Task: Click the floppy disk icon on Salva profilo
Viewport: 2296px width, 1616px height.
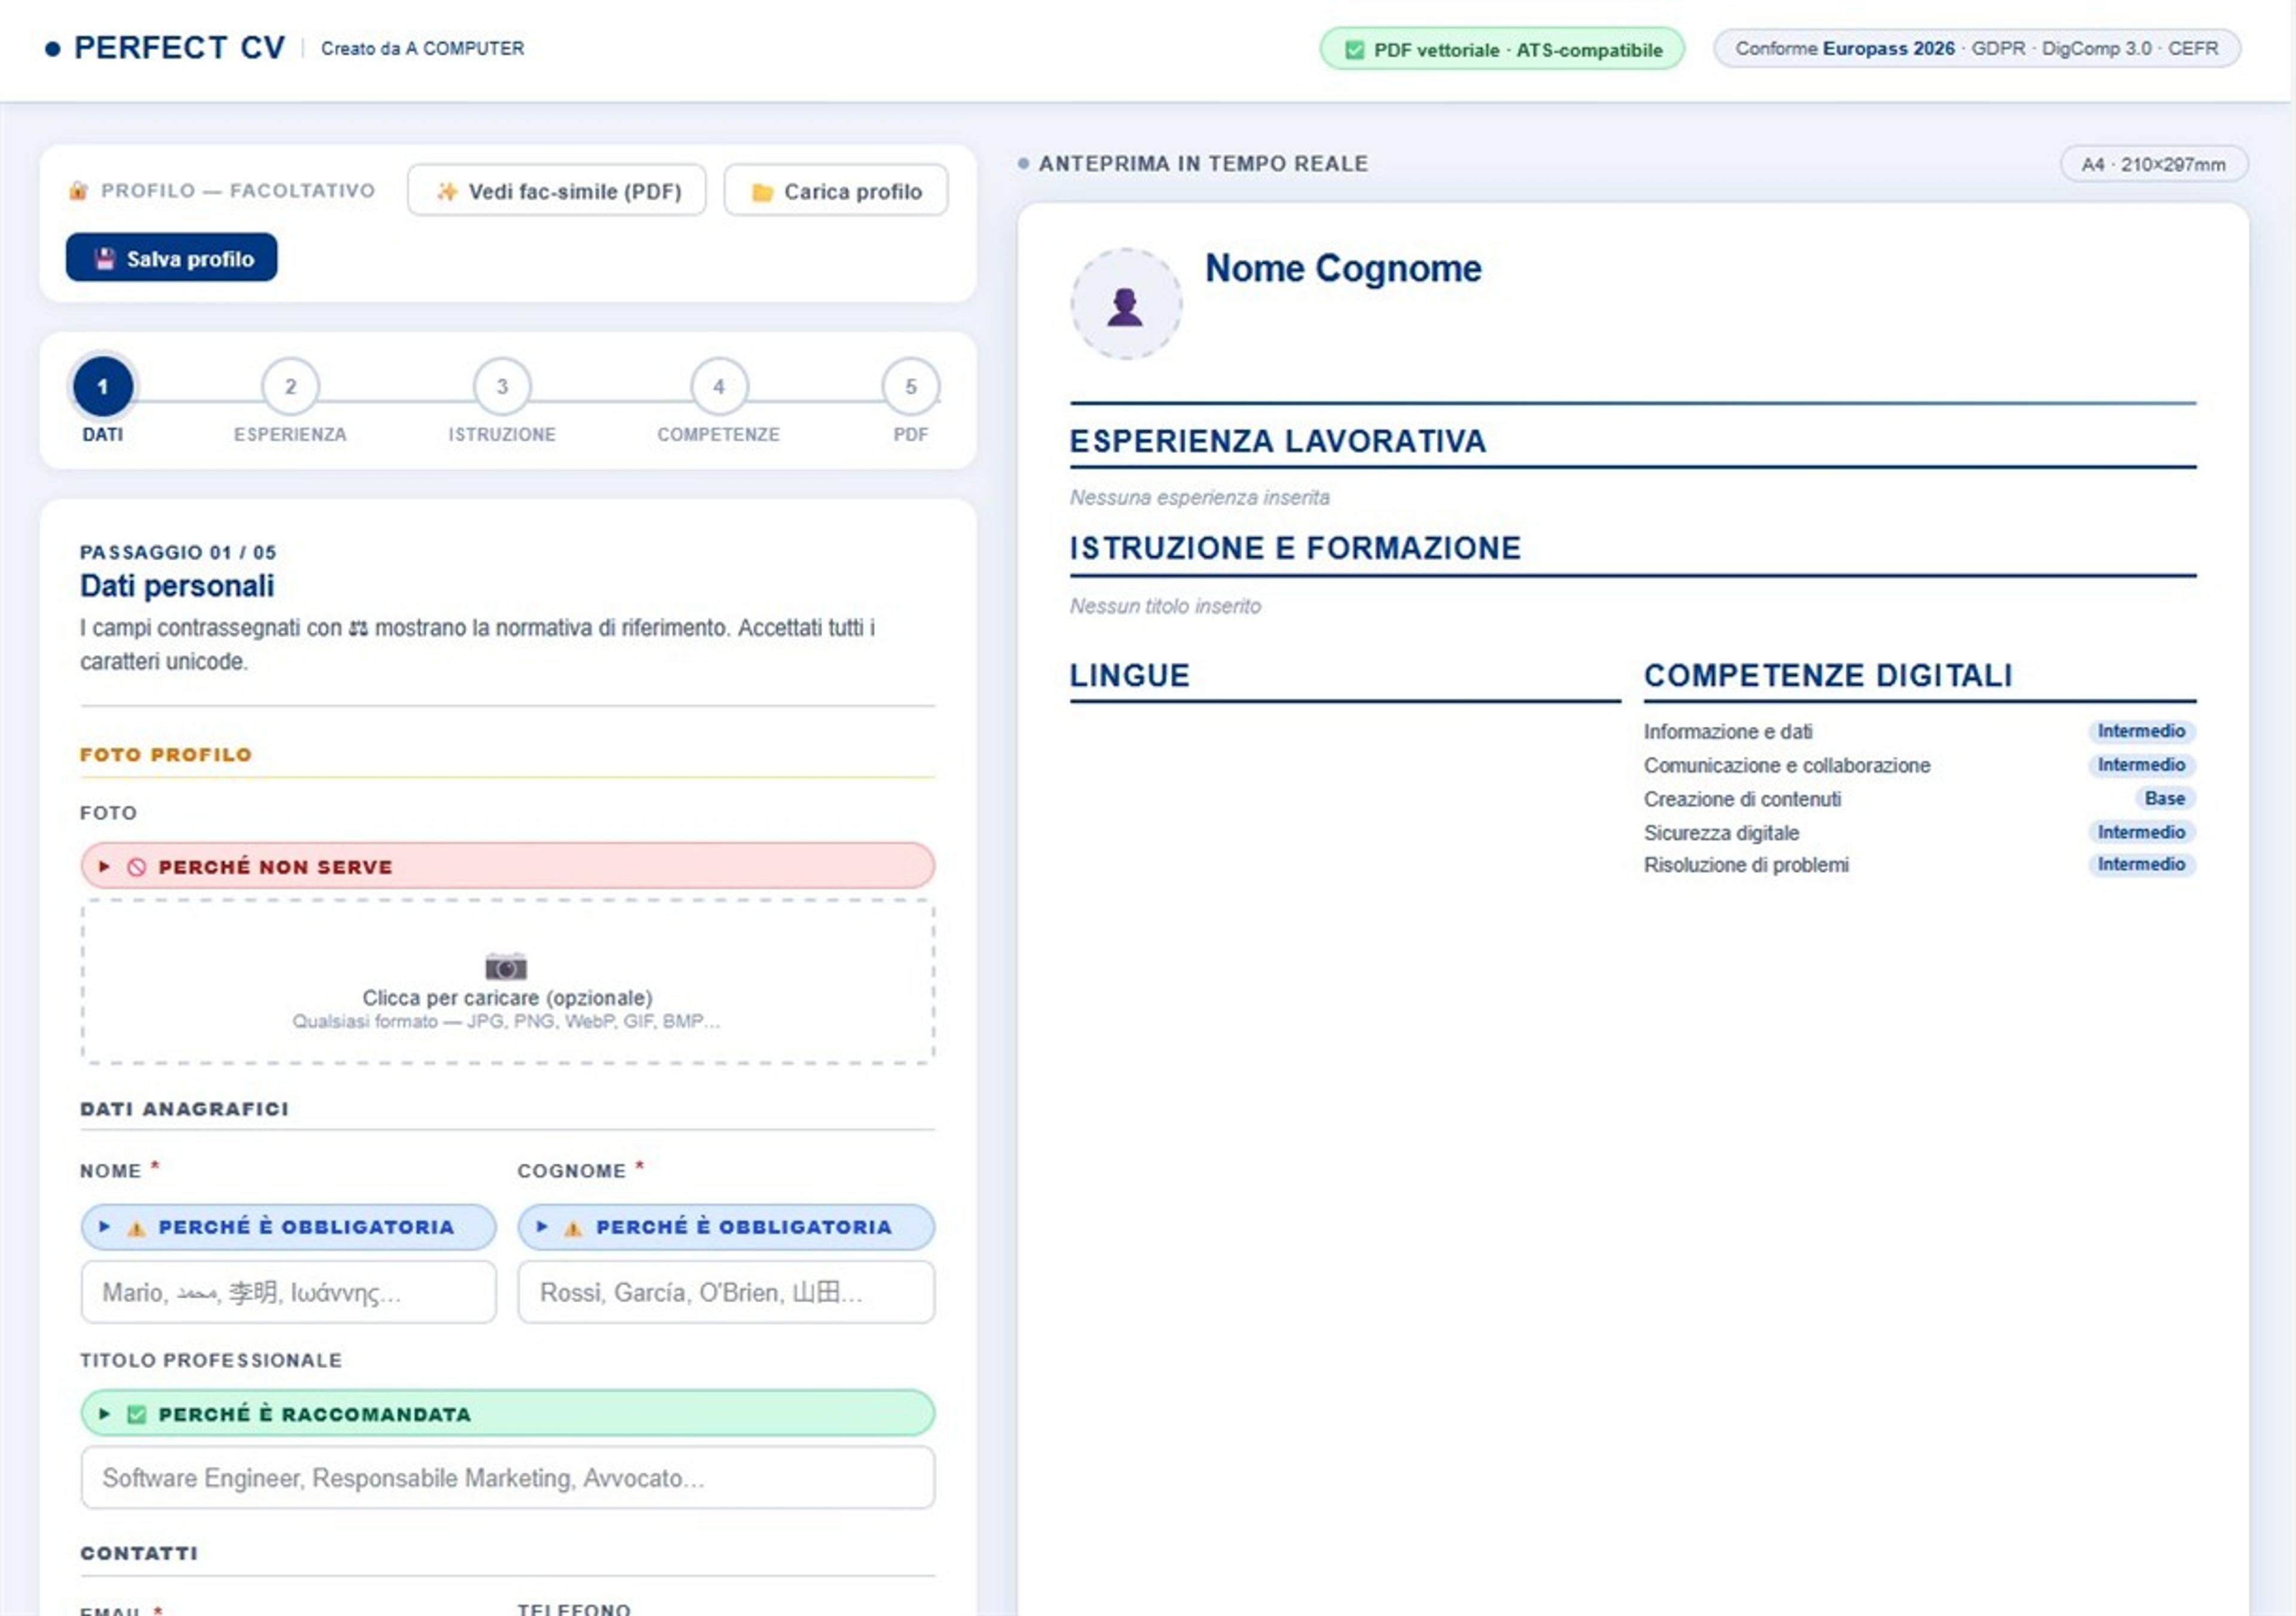Action: 105,259
